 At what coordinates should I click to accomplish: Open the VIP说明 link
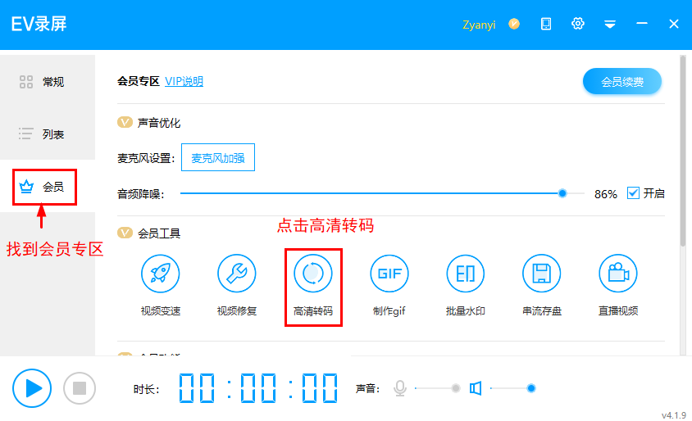click(184, 81)
